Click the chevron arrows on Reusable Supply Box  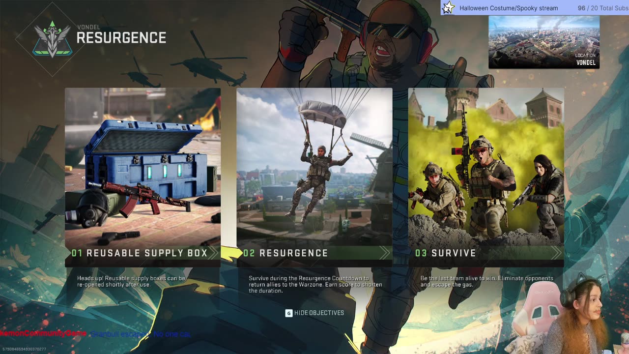pyautogui.click(x=213, y=253)
